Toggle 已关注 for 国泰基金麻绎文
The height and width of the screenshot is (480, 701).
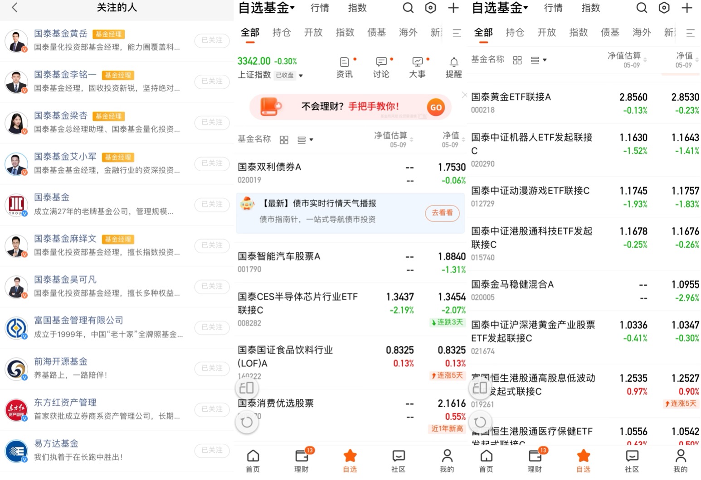click(x=212, y=245)
